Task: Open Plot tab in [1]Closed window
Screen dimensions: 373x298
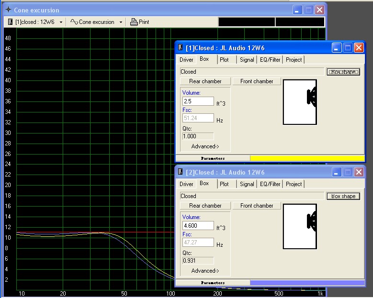Action: click(224, 60)
